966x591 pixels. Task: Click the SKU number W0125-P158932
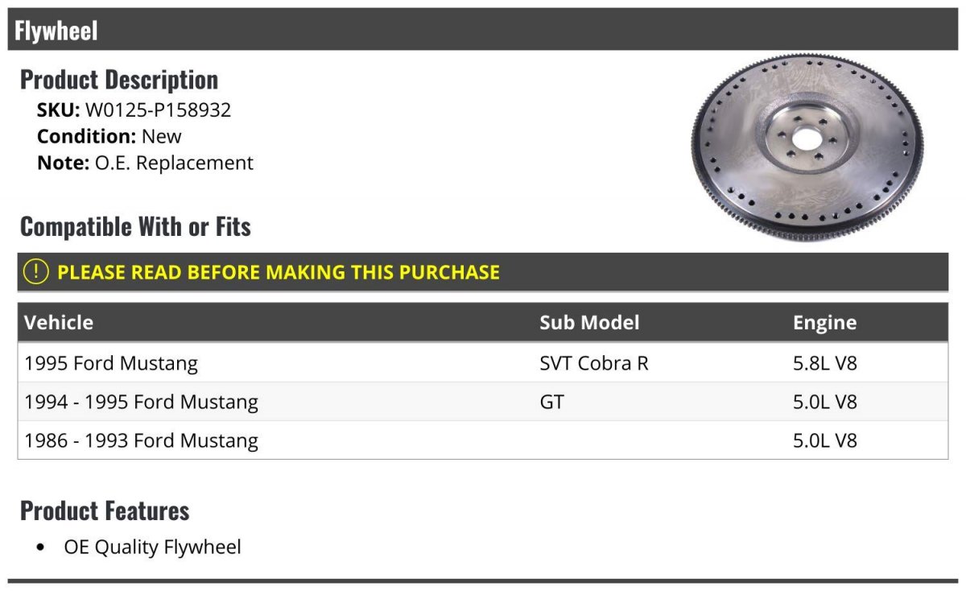click(158, 110)
